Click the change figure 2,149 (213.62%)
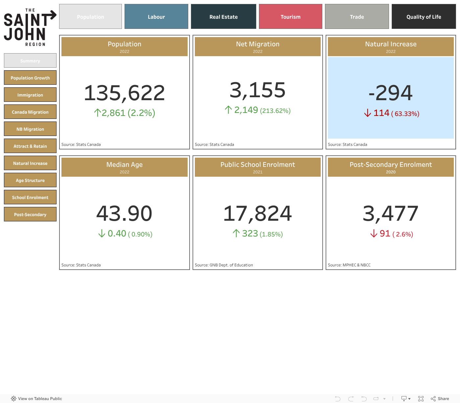The width and height of the screenshot is (460, 403). [258, 110]
